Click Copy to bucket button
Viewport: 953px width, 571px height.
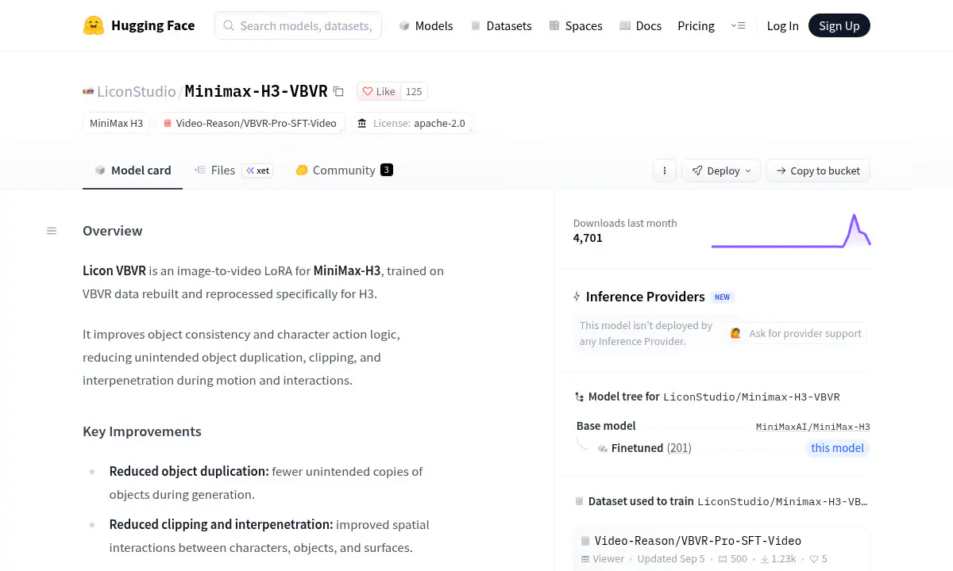click(x=818, y=171)
